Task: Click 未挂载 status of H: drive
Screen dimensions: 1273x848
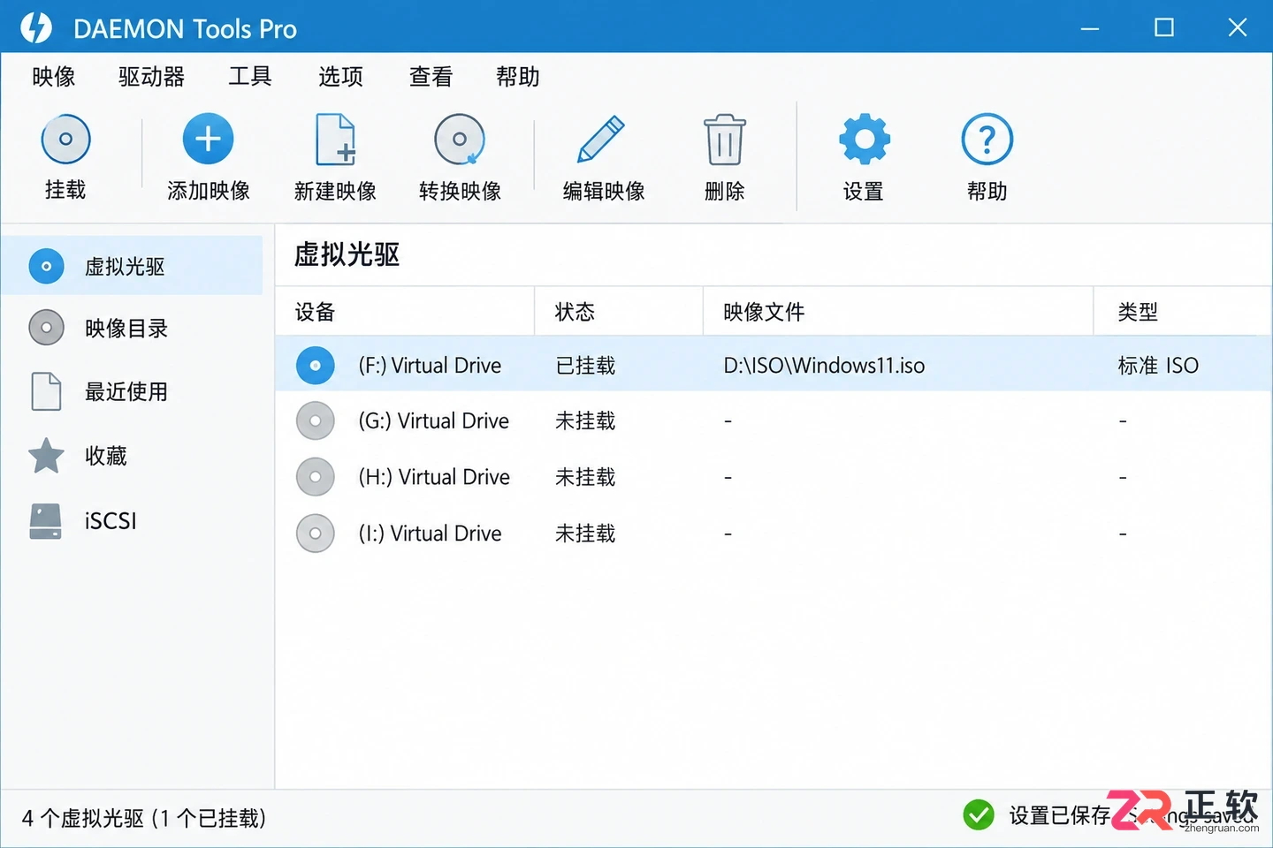Action: point(585,478)
